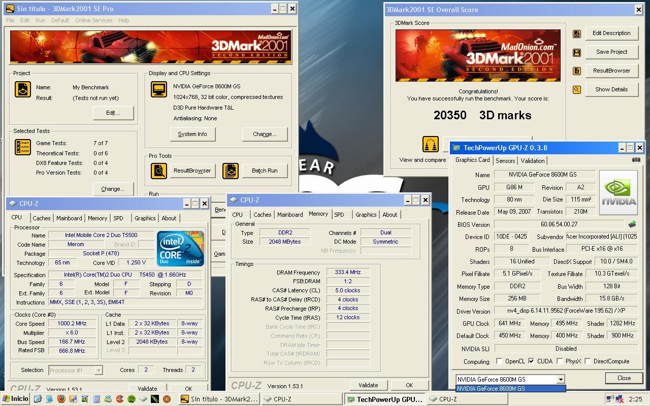Image resolution: width=650 pixels, height=406 pixels.
Task: Click the 20350 3D marks score text
Action: pos(482,115)
